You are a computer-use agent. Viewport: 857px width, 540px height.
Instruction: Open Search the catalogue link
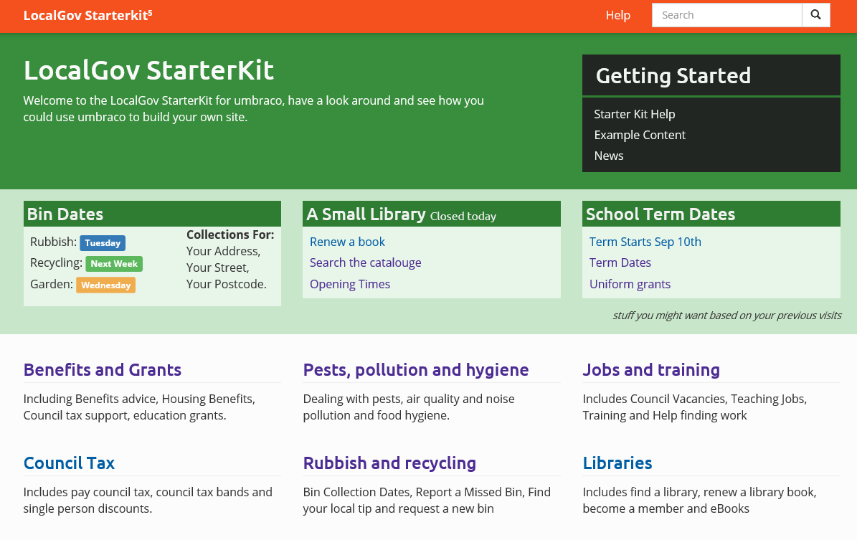click(365, 262)
